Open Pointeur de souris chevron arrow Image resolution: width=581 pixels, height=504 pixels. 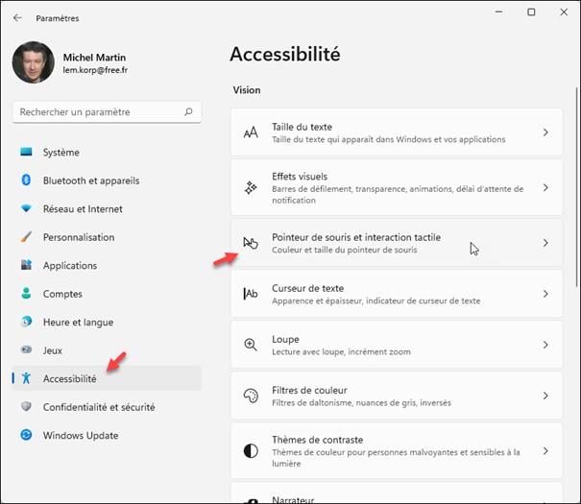pos(545,243)
